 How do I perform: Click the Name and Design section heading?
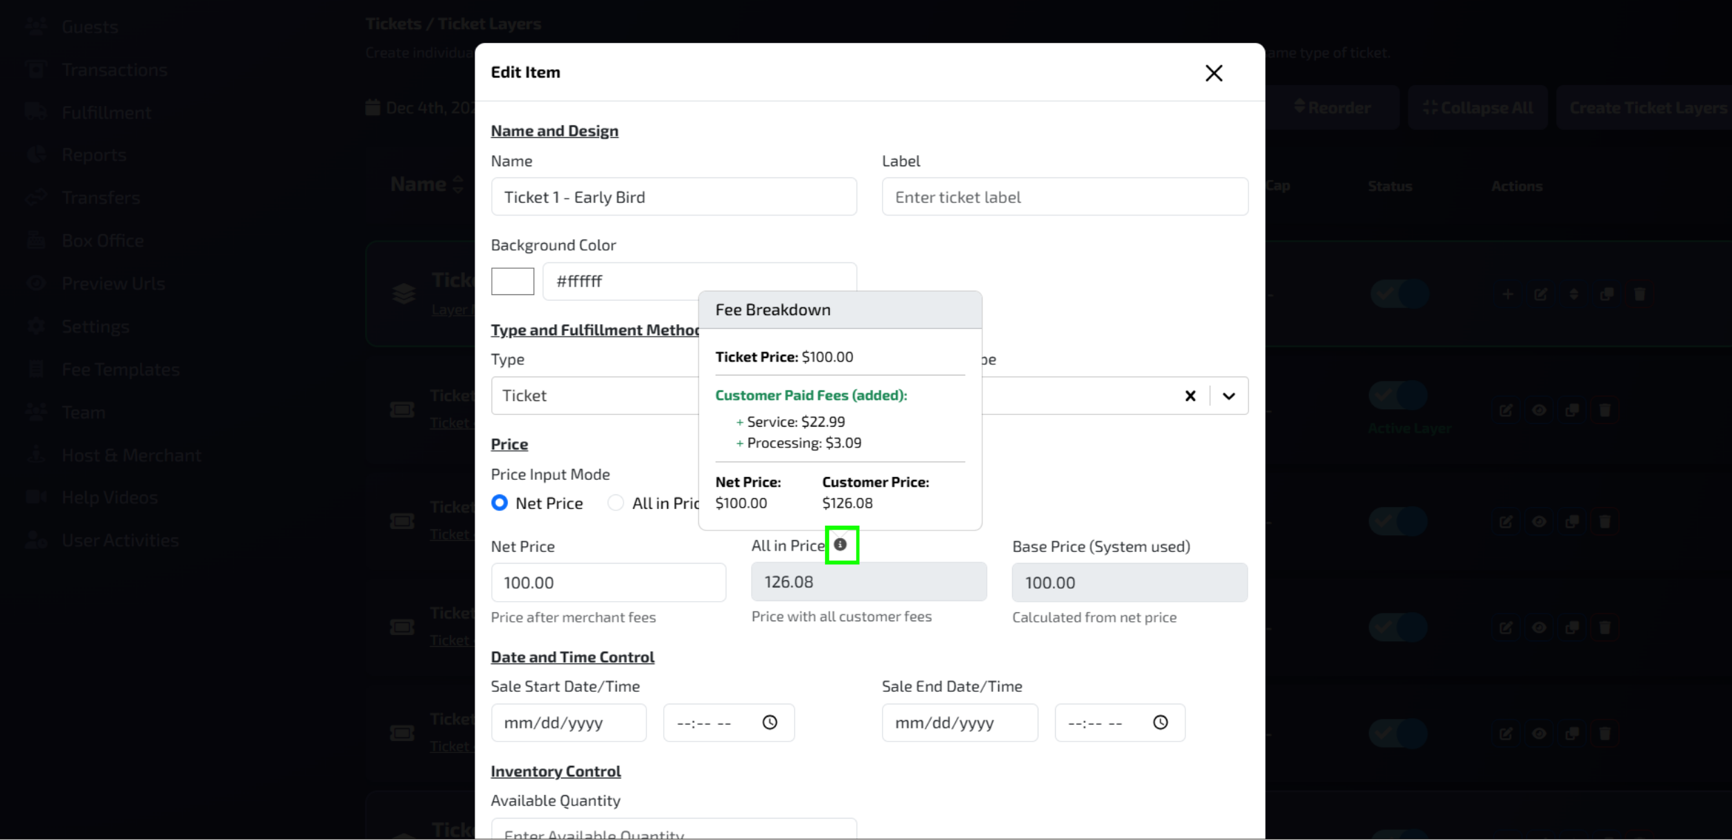tap(555, 131)
